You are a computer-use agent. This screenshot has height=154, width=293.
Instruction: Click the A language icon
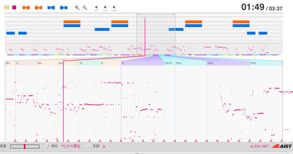click(89, 146)
